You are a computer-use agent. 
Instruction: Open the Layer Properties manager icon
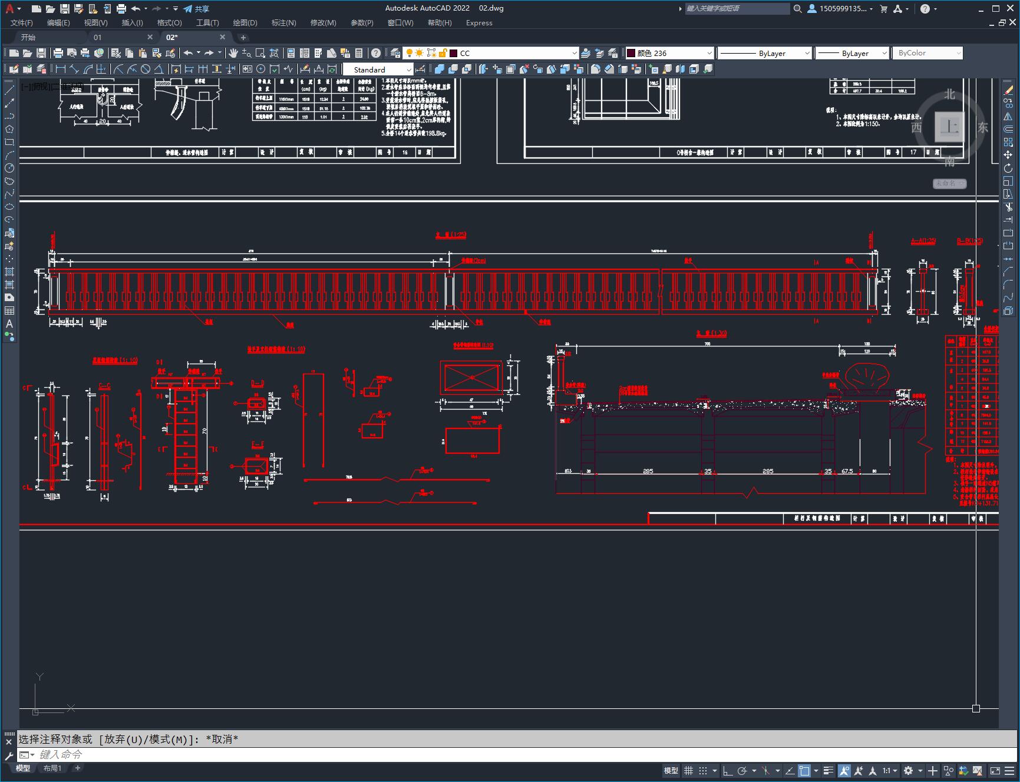click(395, 53)
